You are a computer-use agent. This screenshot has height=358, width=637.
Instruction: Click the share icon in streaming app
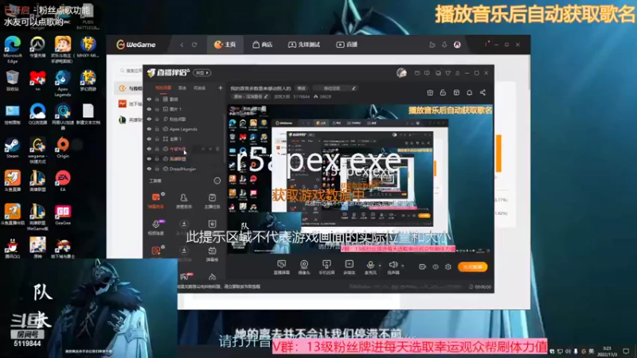[483, 92]
